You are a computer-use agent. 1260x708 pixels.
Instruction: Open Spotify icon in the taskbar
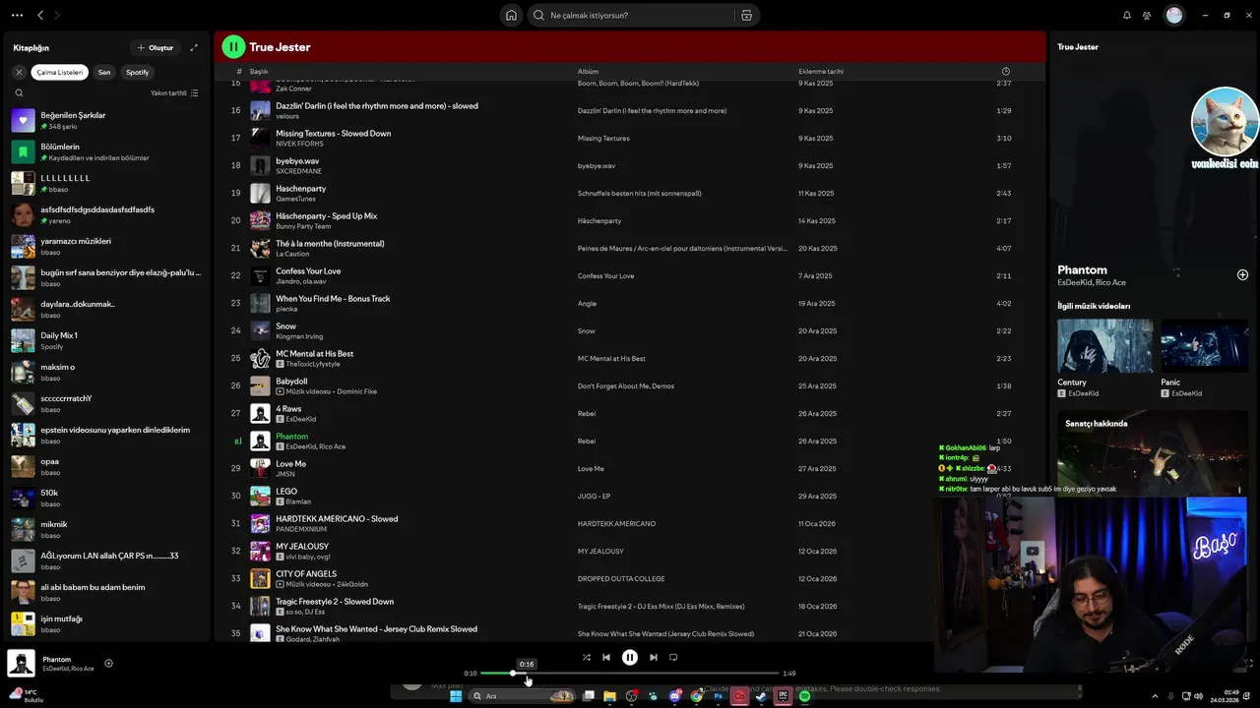(804, 696)
